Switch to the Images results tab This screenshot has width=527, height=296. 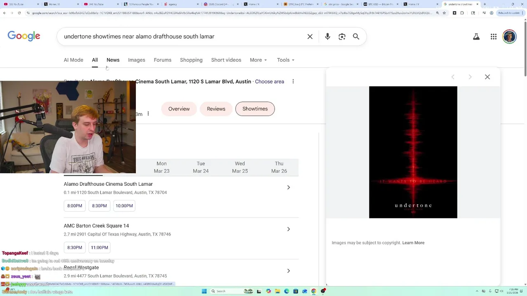click(x=137, y=60)
